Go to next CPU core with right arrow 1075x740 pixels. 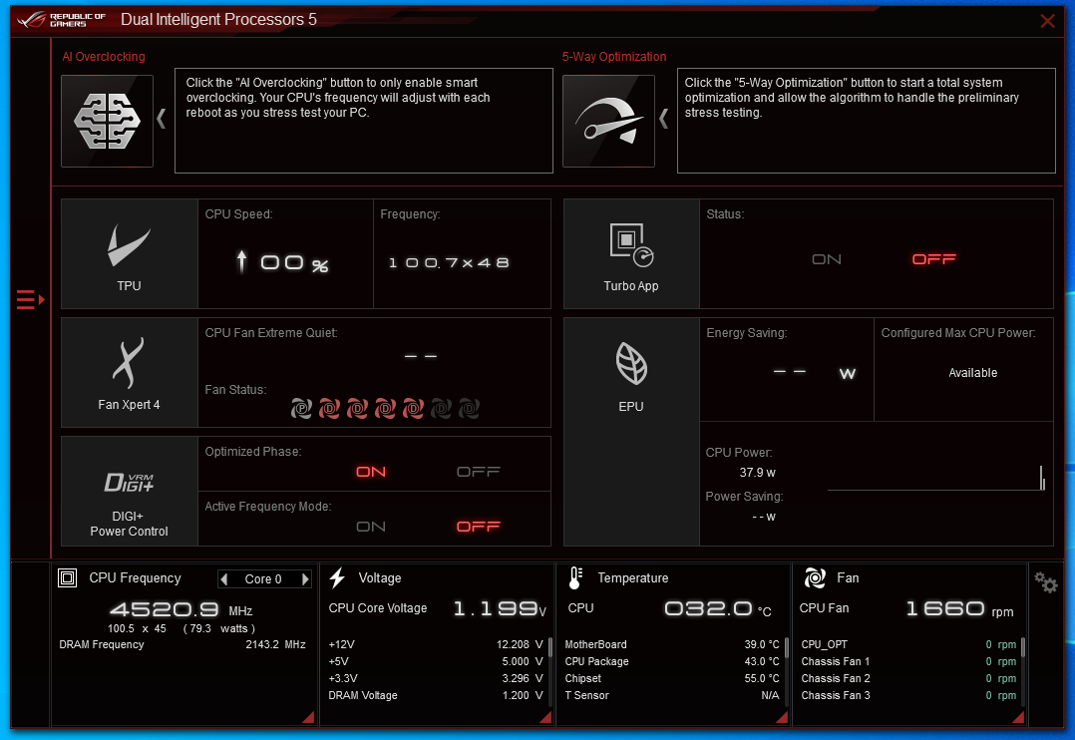coord(305,578)
